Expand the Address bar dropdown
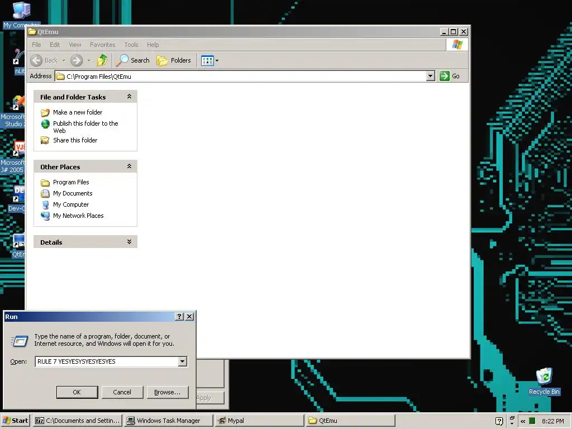The height and width of the screenshot is (429, 572). [431, 76]
